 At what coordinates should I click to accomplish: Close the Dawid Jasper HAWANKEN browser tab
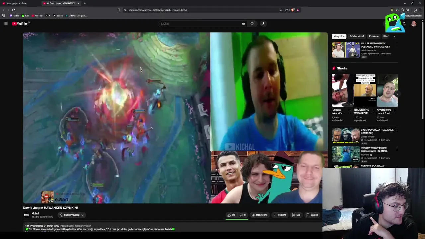click(x=79, y=3)
